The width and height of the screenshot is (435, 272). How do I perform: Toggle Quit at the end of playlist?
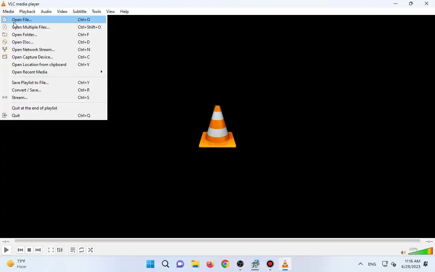[x=54, y=108]
